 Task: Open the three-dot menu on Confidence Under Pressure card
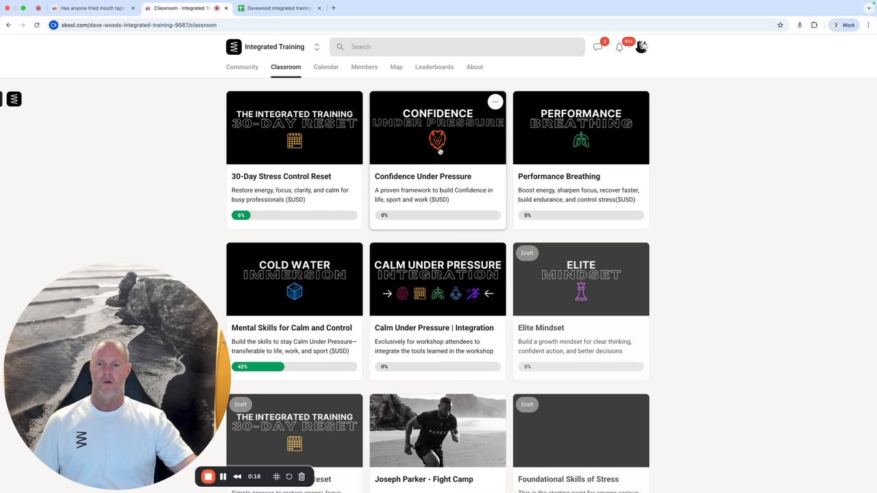[495, 101]
